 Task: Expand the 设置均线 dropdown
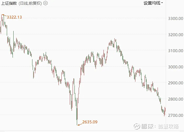(x=153, y=3)
